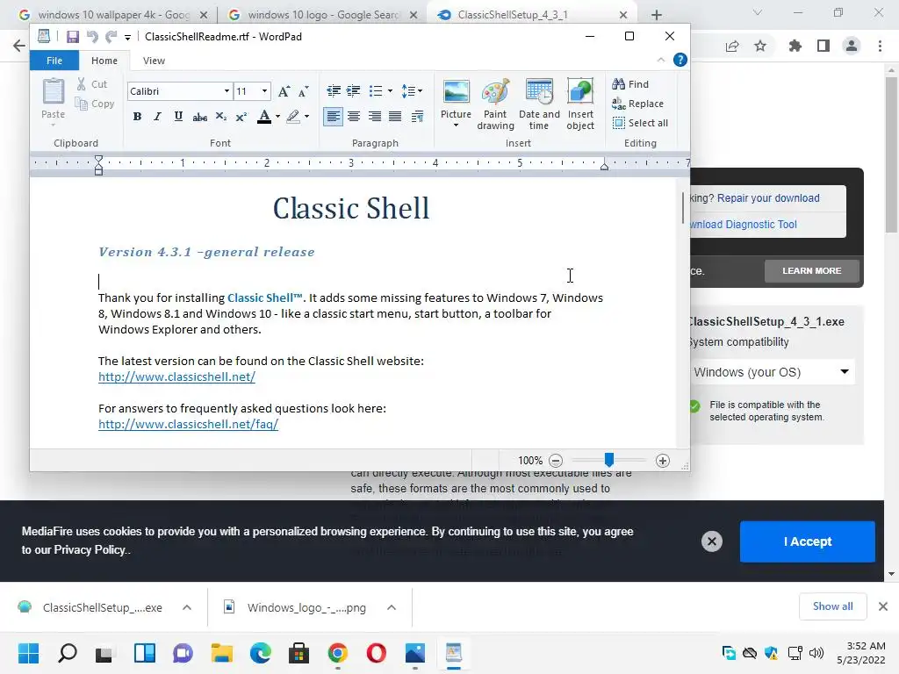
Task: Open the File menu in WordPad
Action: pyautogui.click(x=54, y=61)
